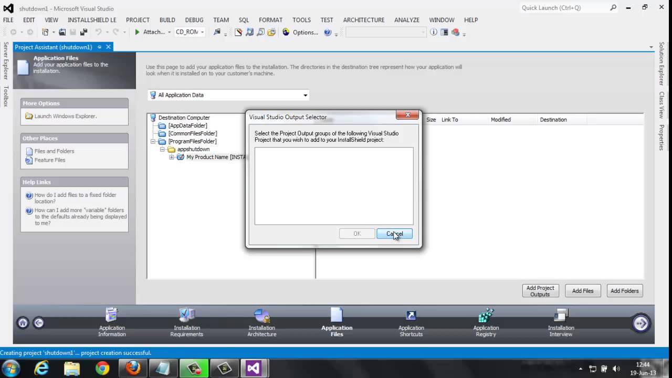The width and height of the screenshot is (672, 378).
Task: Open the Solution Explorer side tab
Action: 661,64
